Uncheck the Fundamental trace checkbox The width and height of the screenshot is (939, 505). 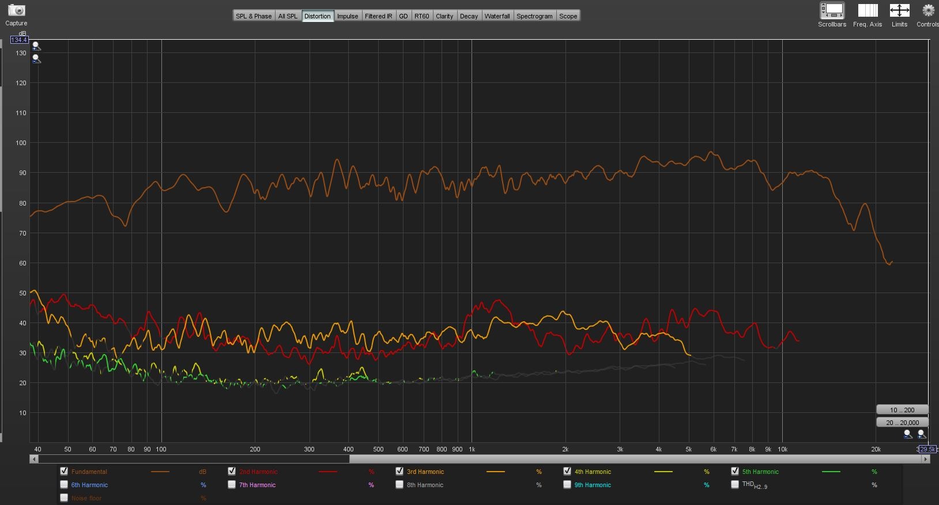click(x=64, y=471)
